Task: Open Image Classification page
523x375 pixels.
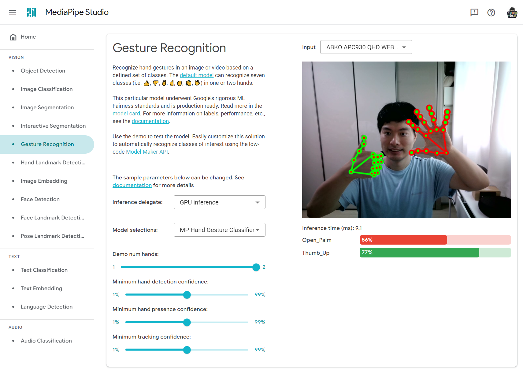Action: pyautogui.click(x=47, y=89)
